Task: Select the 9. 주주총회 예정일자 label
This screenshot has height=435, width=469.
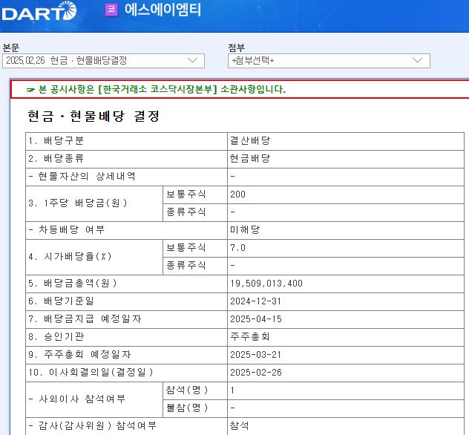Action: click(79, 355)
